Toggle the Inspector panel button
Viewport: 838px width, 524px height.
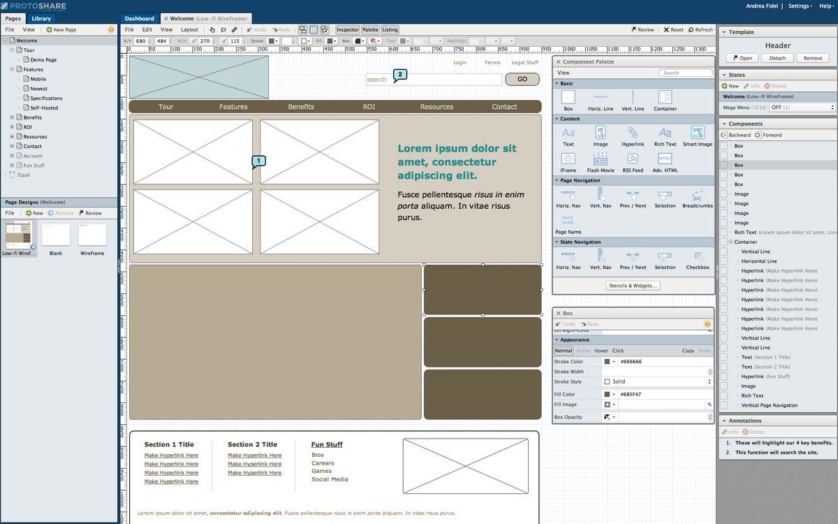(347, 30)
